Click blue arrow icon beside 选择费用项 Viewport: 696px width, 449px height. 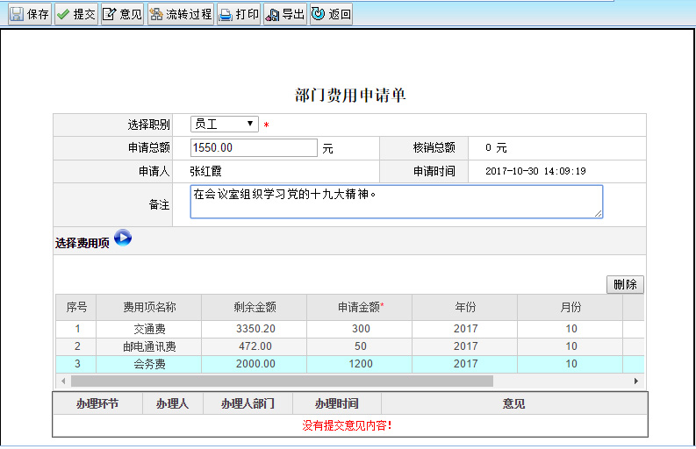click(x=123, y=238)
